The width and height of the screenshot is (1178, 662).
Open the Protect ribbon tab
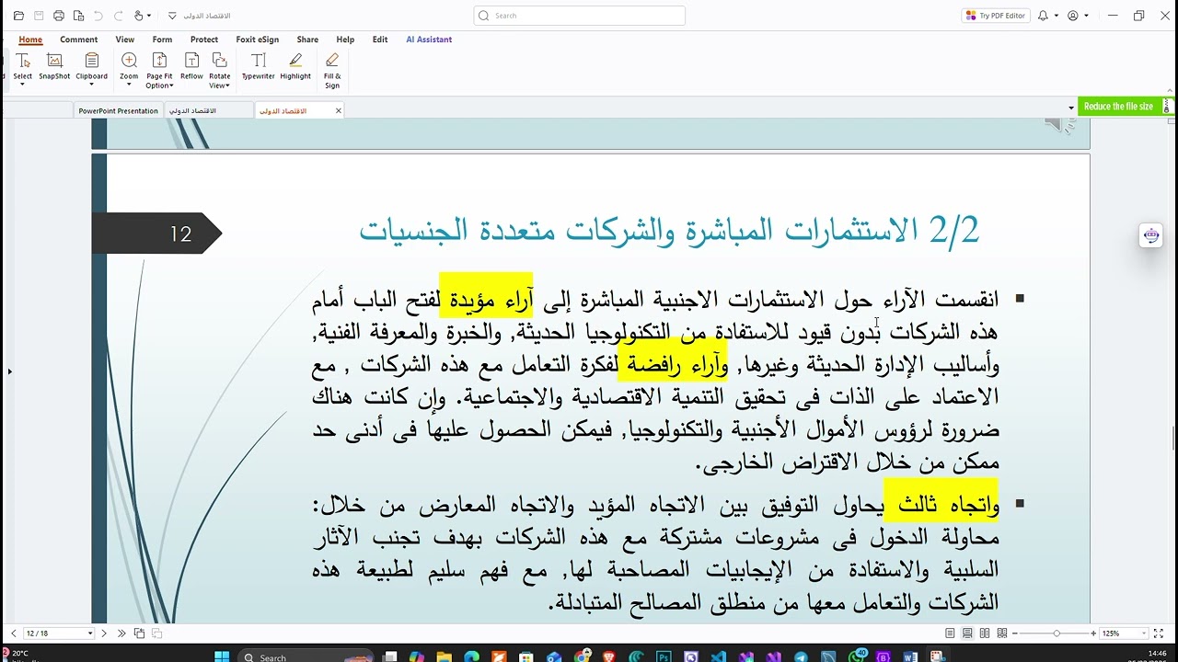(204, 40)
